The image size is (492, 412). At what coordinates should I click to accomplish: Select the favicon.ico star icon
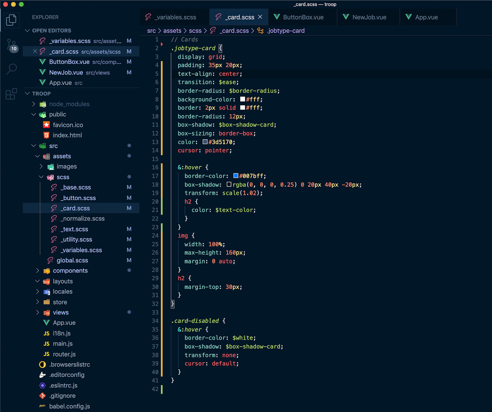coord(46,125)
